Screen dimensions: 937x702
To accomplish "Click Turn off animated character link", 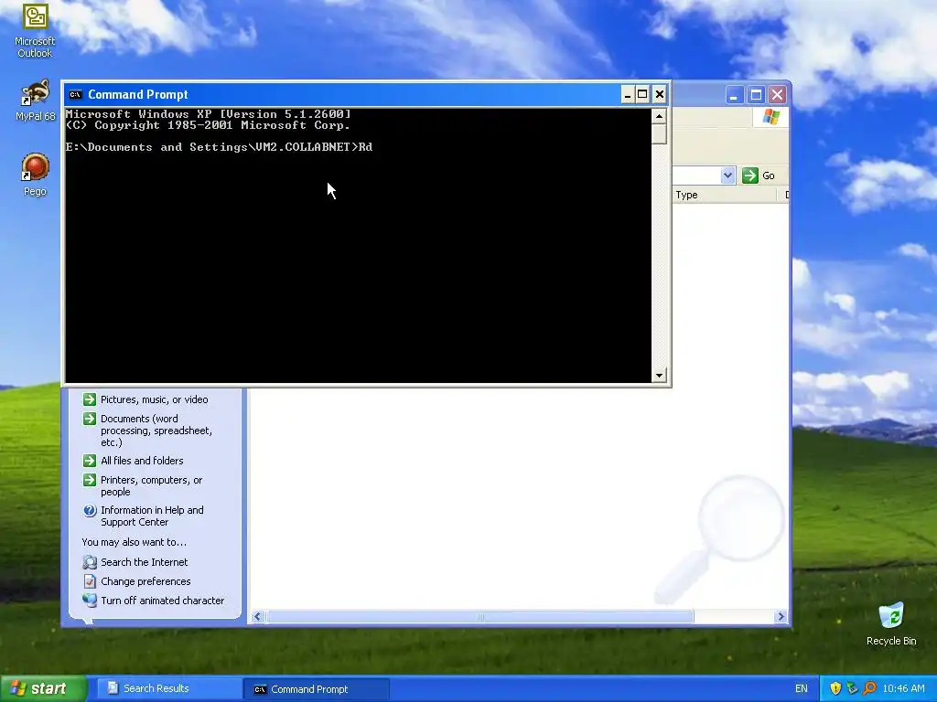I will (x=163, y=600).
